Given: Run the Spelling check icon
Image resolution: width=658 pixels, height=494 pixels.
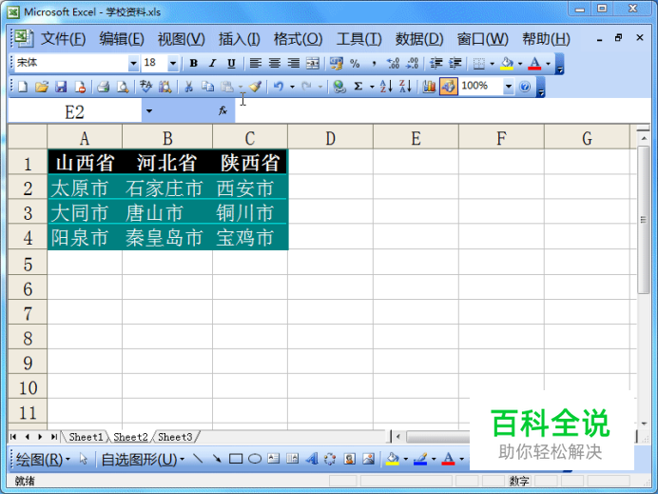Looking at the screenshot, I should [x=145, y=87].
